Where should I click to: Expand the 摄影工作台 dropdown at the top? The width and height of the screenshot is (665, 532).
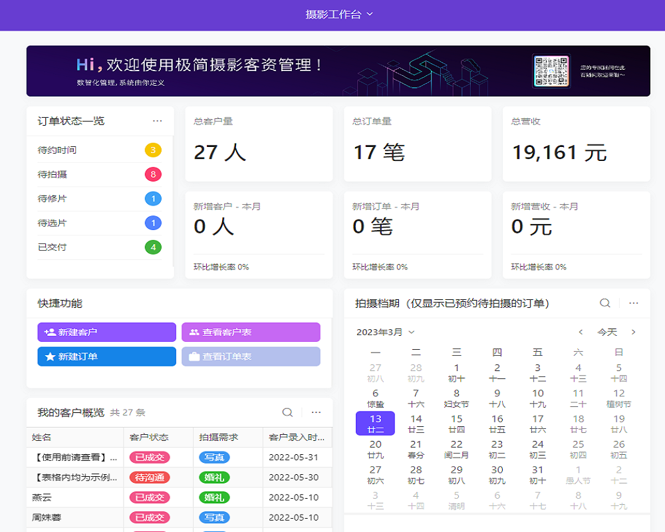339,13
